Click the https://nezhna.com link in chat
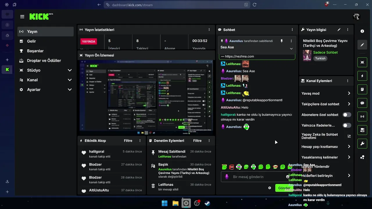This screenshot has height=209, width=372. pyautogui.click(x=239, y=56)
